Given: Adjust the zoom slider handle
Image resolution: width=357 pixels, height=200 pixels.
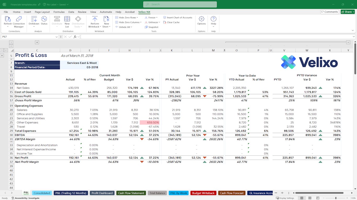Looking at the screenshot, I should coord(336,198).
